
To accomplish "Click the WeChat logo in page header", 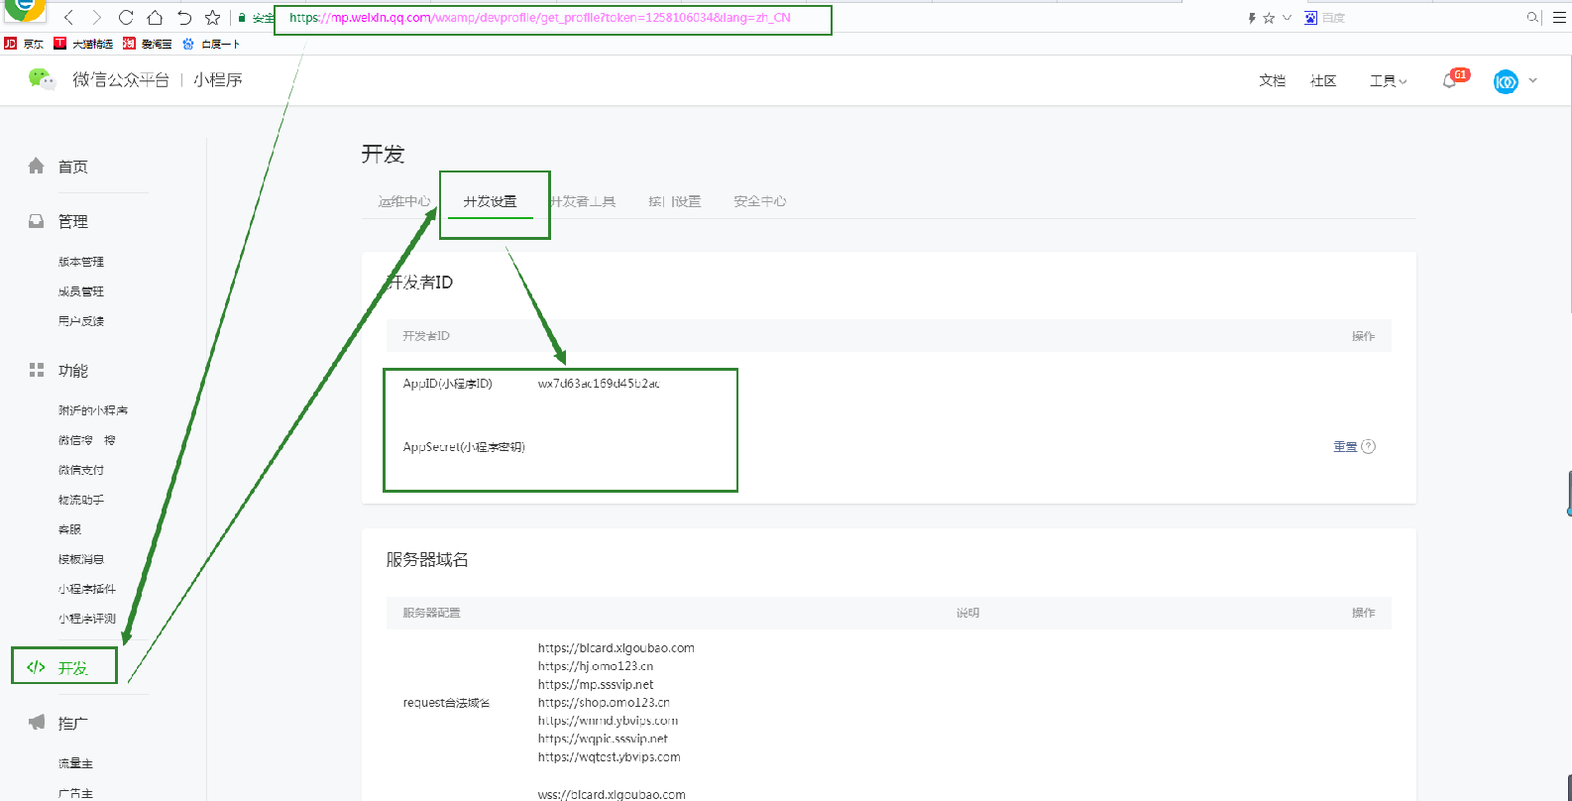I will tap(42, 79).
